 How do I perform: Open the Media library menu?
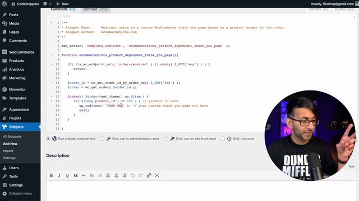click(x=14, y=23)
